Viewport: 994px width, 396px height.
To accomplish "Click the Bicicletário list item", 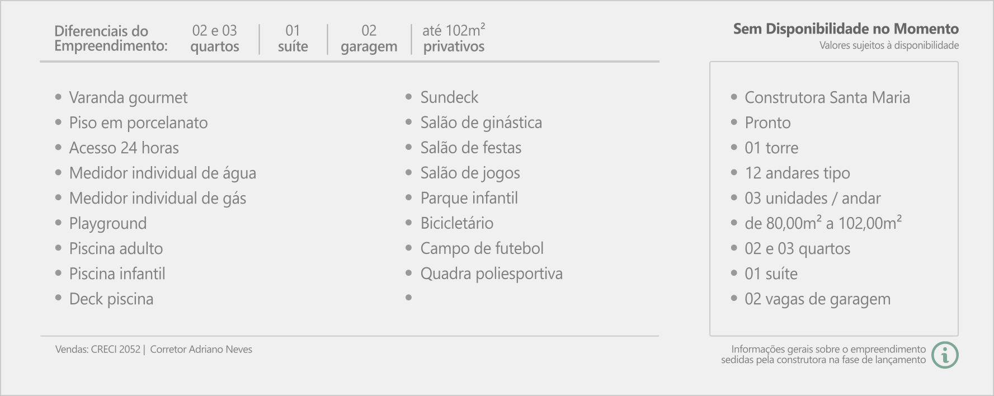I will pyautogui.click(x=456, y=223).
